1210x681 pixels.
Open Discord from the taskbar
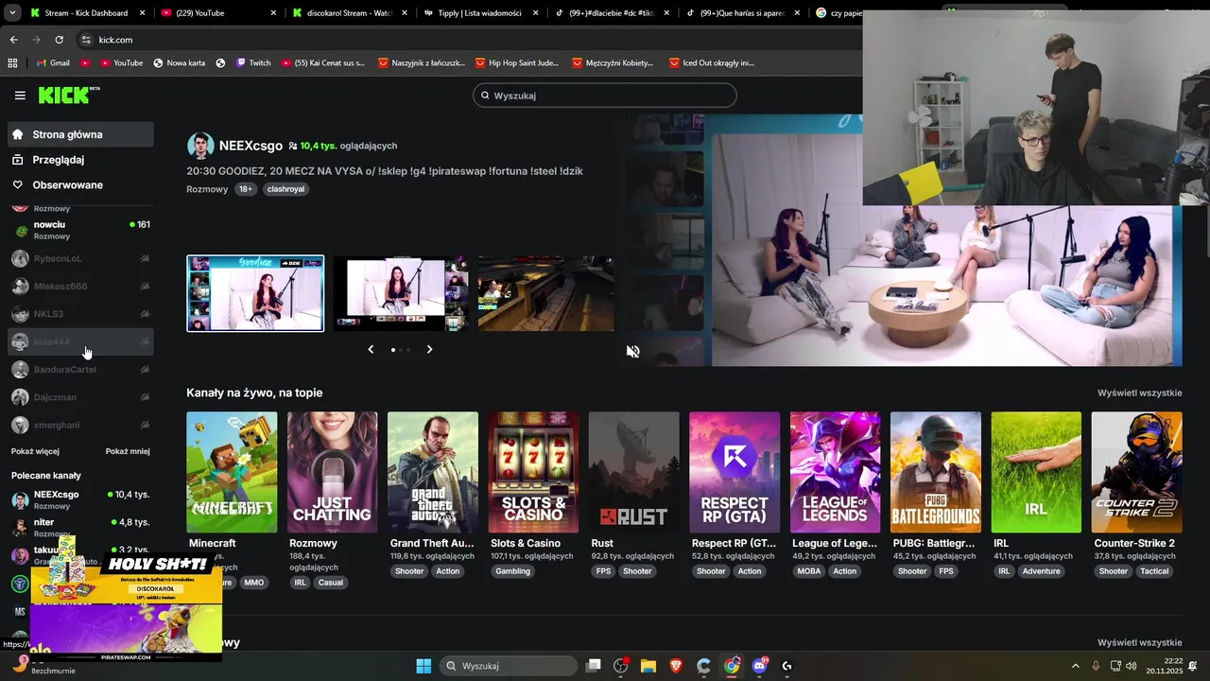(x=759, y=666)
